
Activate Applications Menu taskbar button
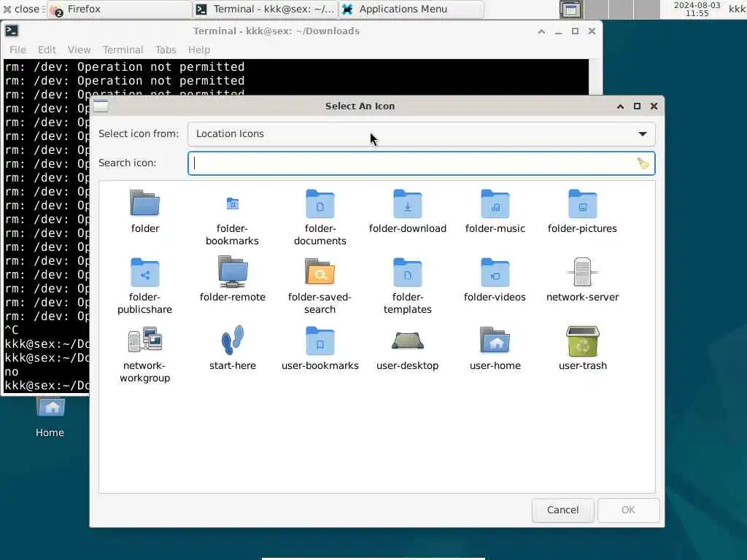point(411,9)
